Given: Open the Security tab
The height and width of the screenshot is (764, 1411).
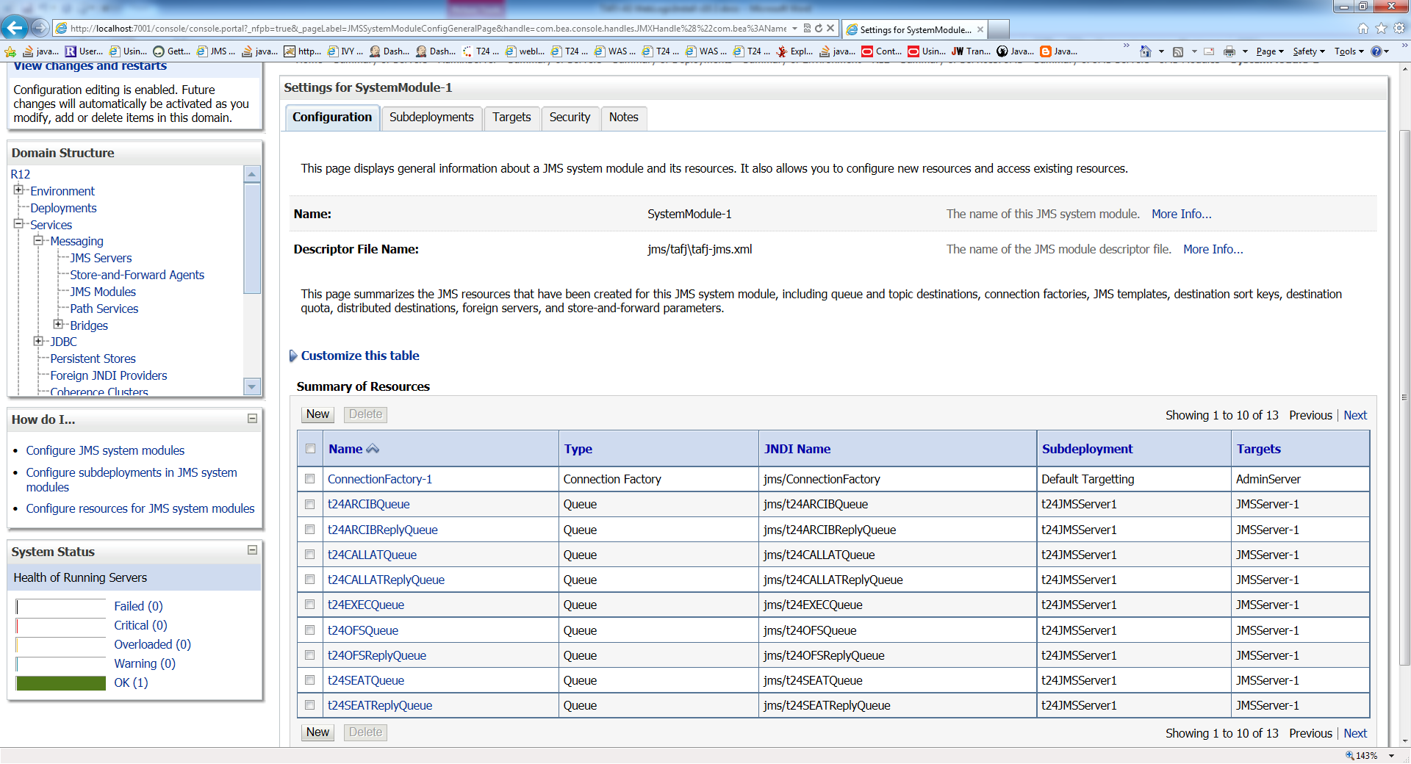Looking at the screenshot, I should pos(570,118).
